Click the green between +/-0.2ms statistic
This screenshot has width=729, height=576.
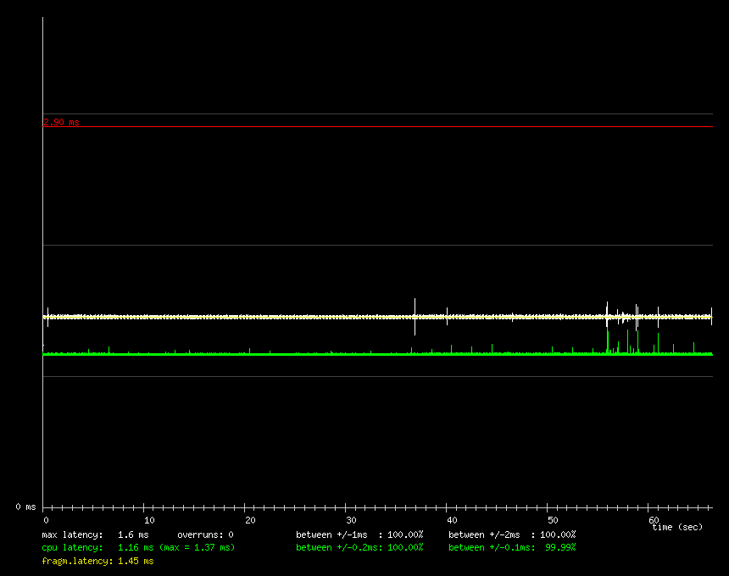[359, 548]
